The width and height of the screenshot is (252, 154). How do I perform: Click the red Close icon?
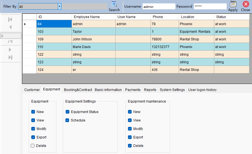coord(245,4)
